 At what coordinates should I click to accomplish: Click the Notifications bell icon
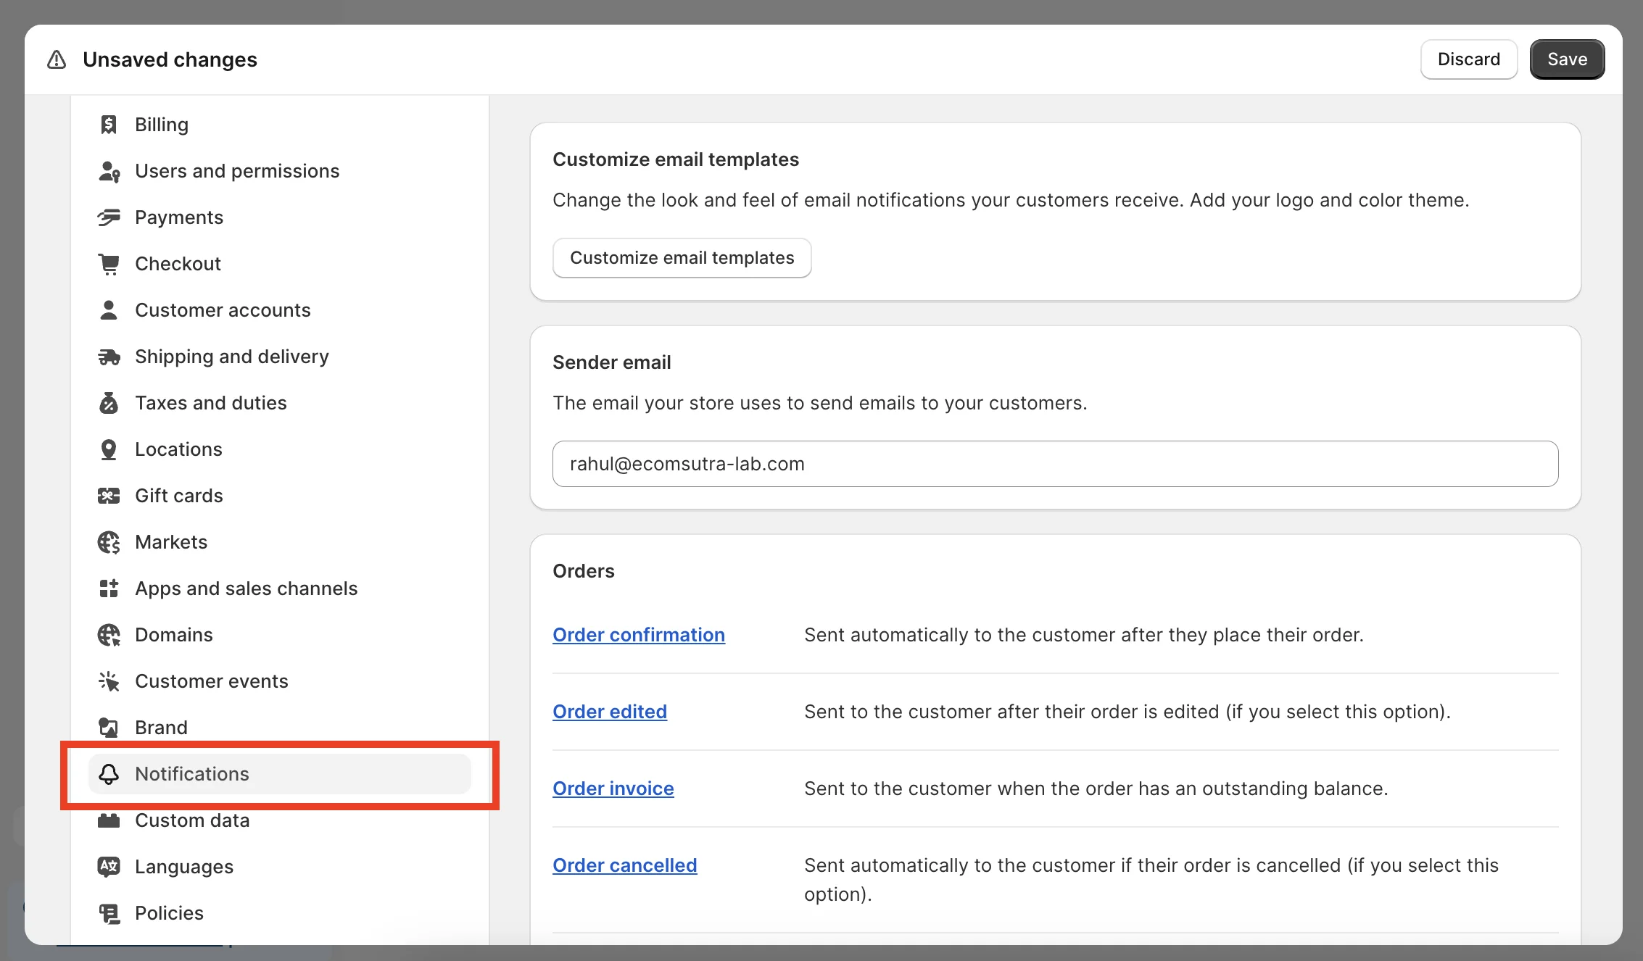(109, 774)
